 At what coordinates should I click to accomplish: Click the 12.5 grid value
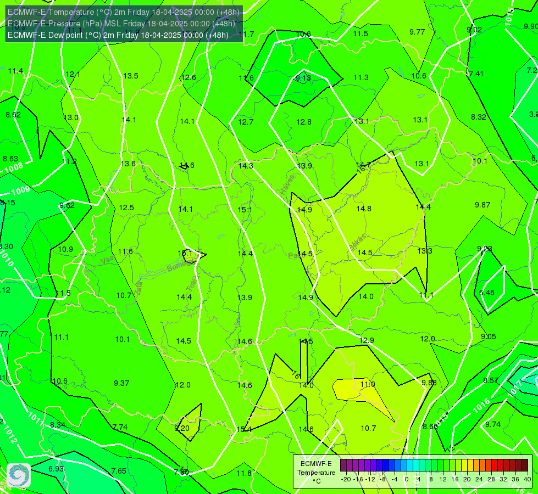(126, 207)
